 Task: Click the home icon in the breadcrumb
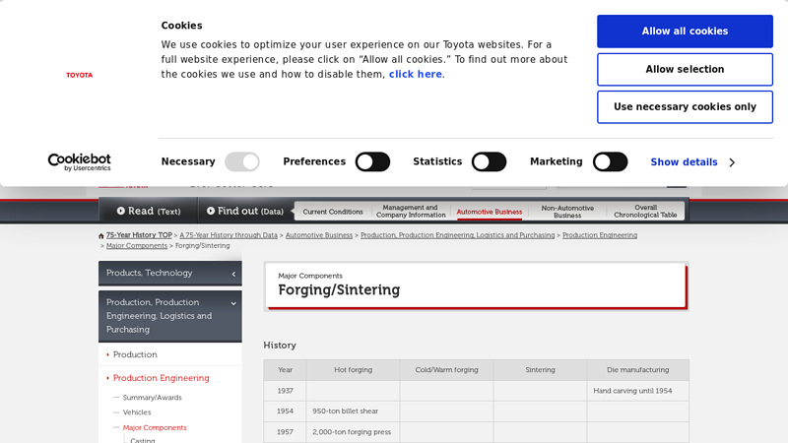101,236
